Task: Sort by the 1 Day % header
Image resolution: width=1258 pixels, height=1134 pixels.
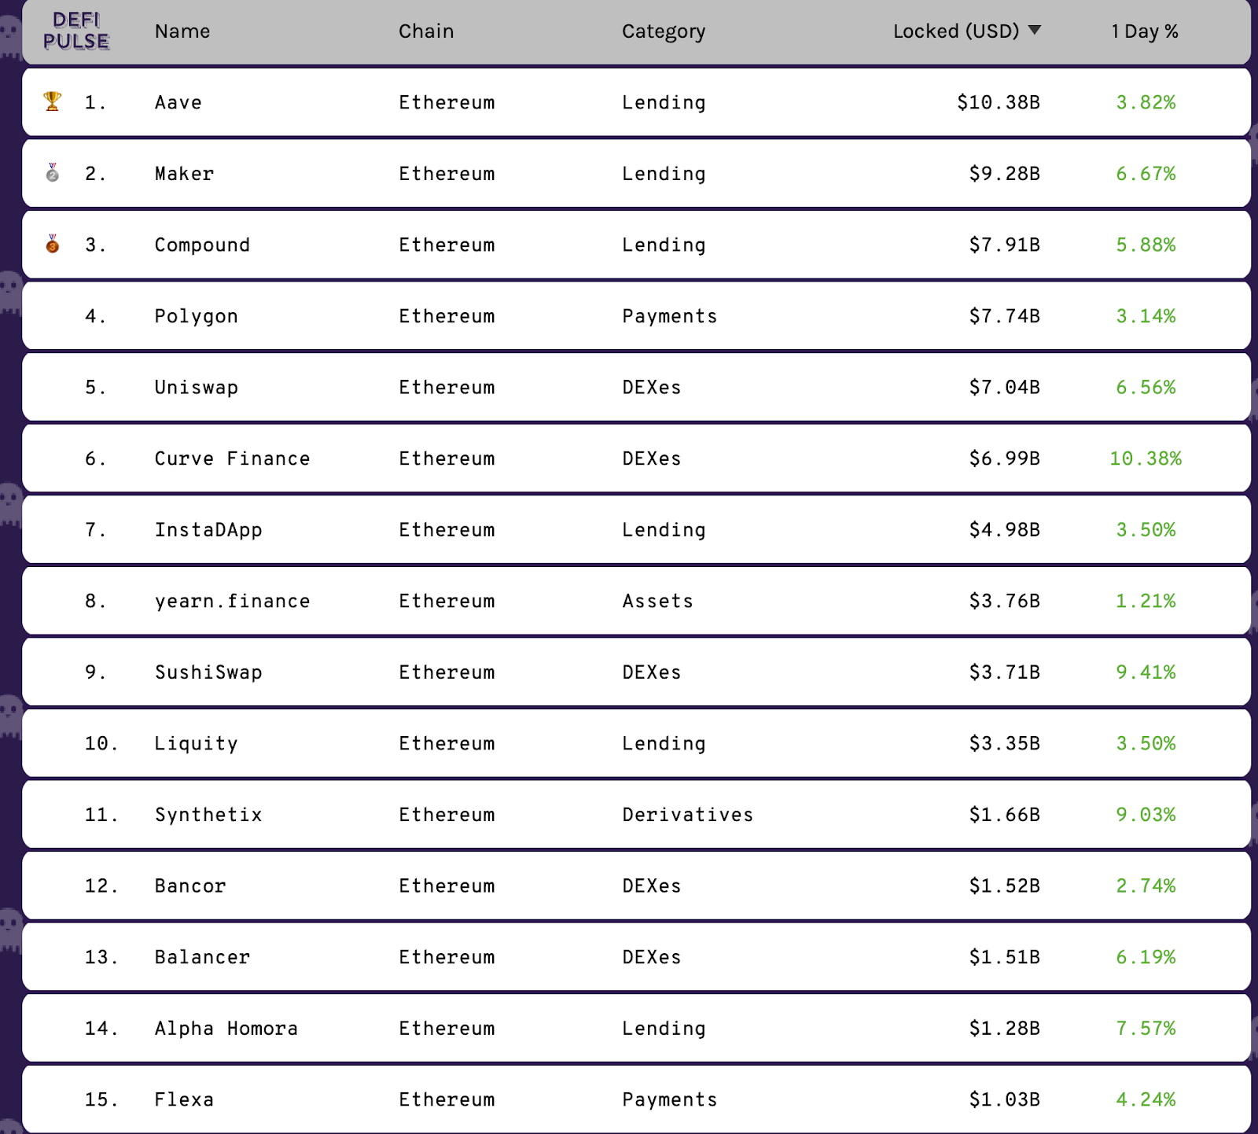Action: tap(1145, 31)
